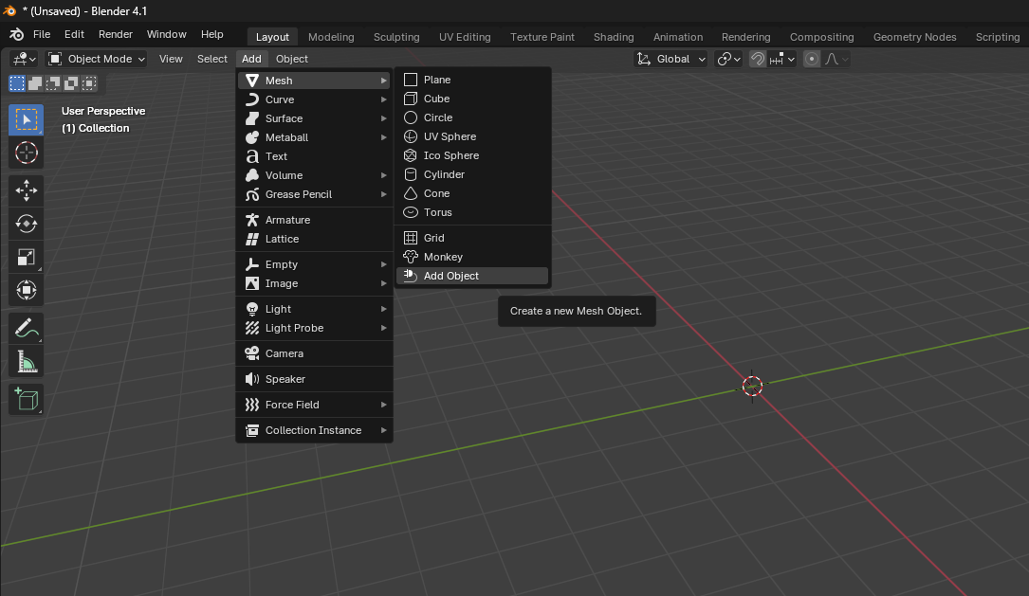
Task: Add a Torus mesh
Action: pyautogui.click(x=472, y=212)
